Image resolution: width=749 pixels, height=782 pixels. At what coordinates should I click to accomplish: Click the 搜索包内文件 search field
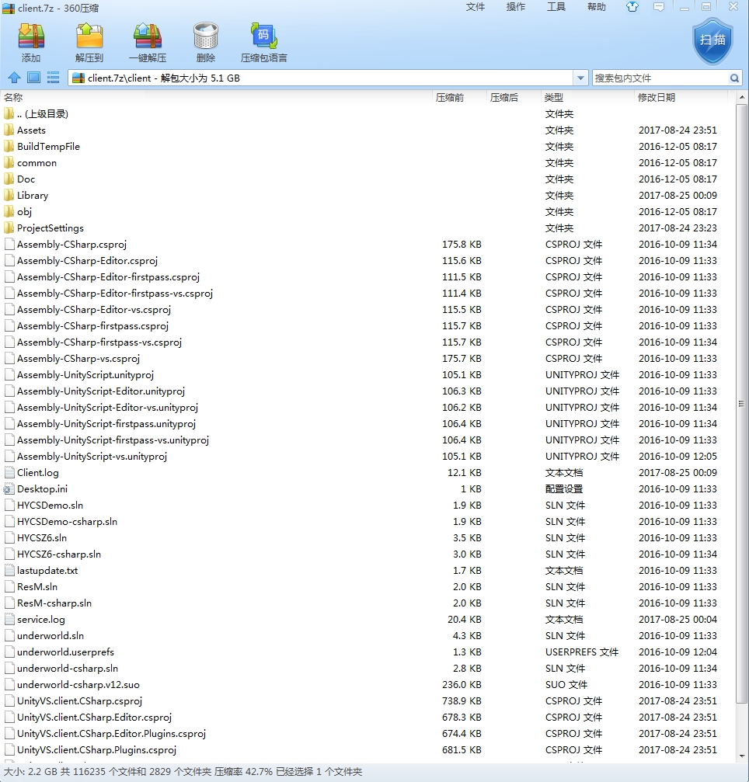(659, 78)
